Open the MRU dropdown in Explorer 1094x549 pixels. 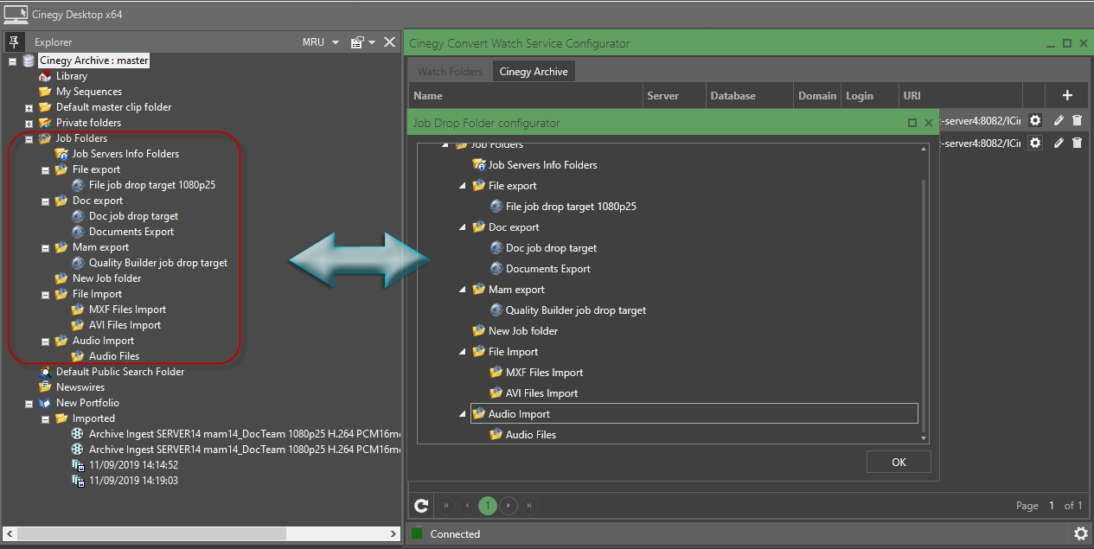pos(321,42)
